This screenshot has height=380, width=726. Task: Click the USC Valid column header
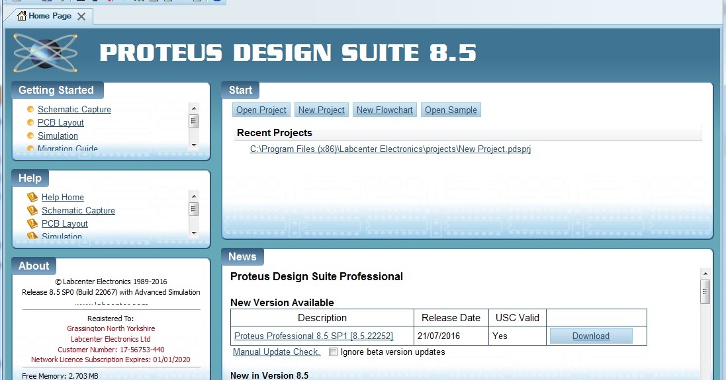517,318
